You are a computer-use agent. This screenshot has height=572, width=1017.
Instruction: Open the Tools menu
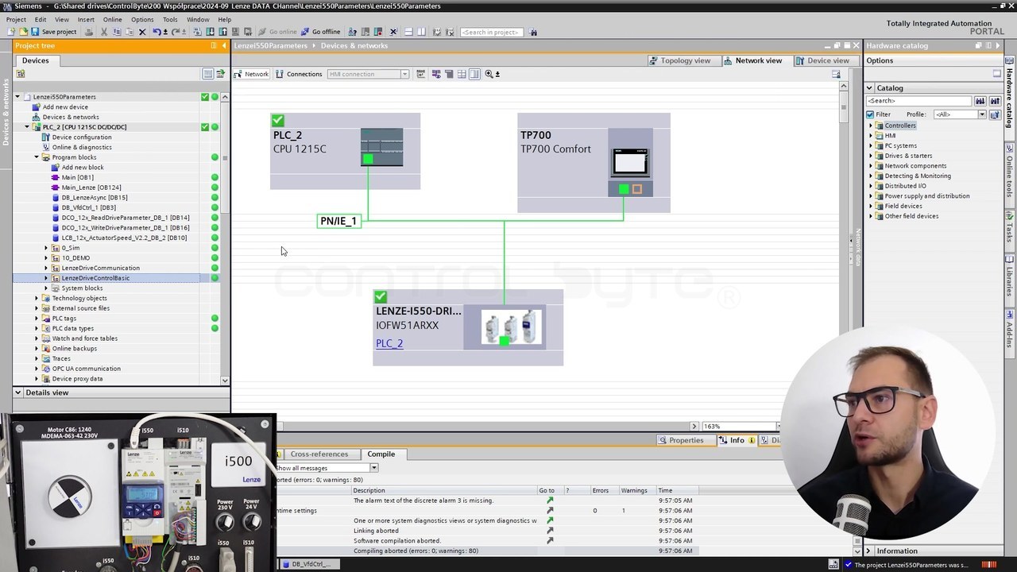coord(170,19)
